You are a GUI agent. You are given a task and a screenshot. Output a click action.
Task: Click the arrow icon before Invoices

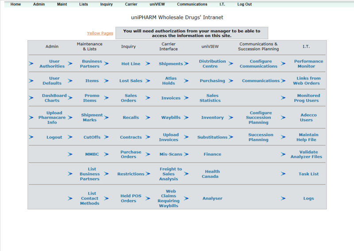[148, 98]
